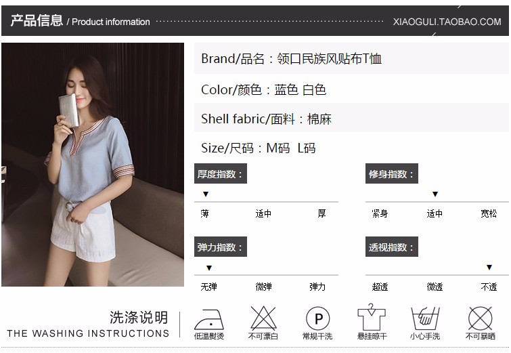This screenshot has width=511, height=353.
Task: Click the fit index arrow marker
Action: click(435, 194)
